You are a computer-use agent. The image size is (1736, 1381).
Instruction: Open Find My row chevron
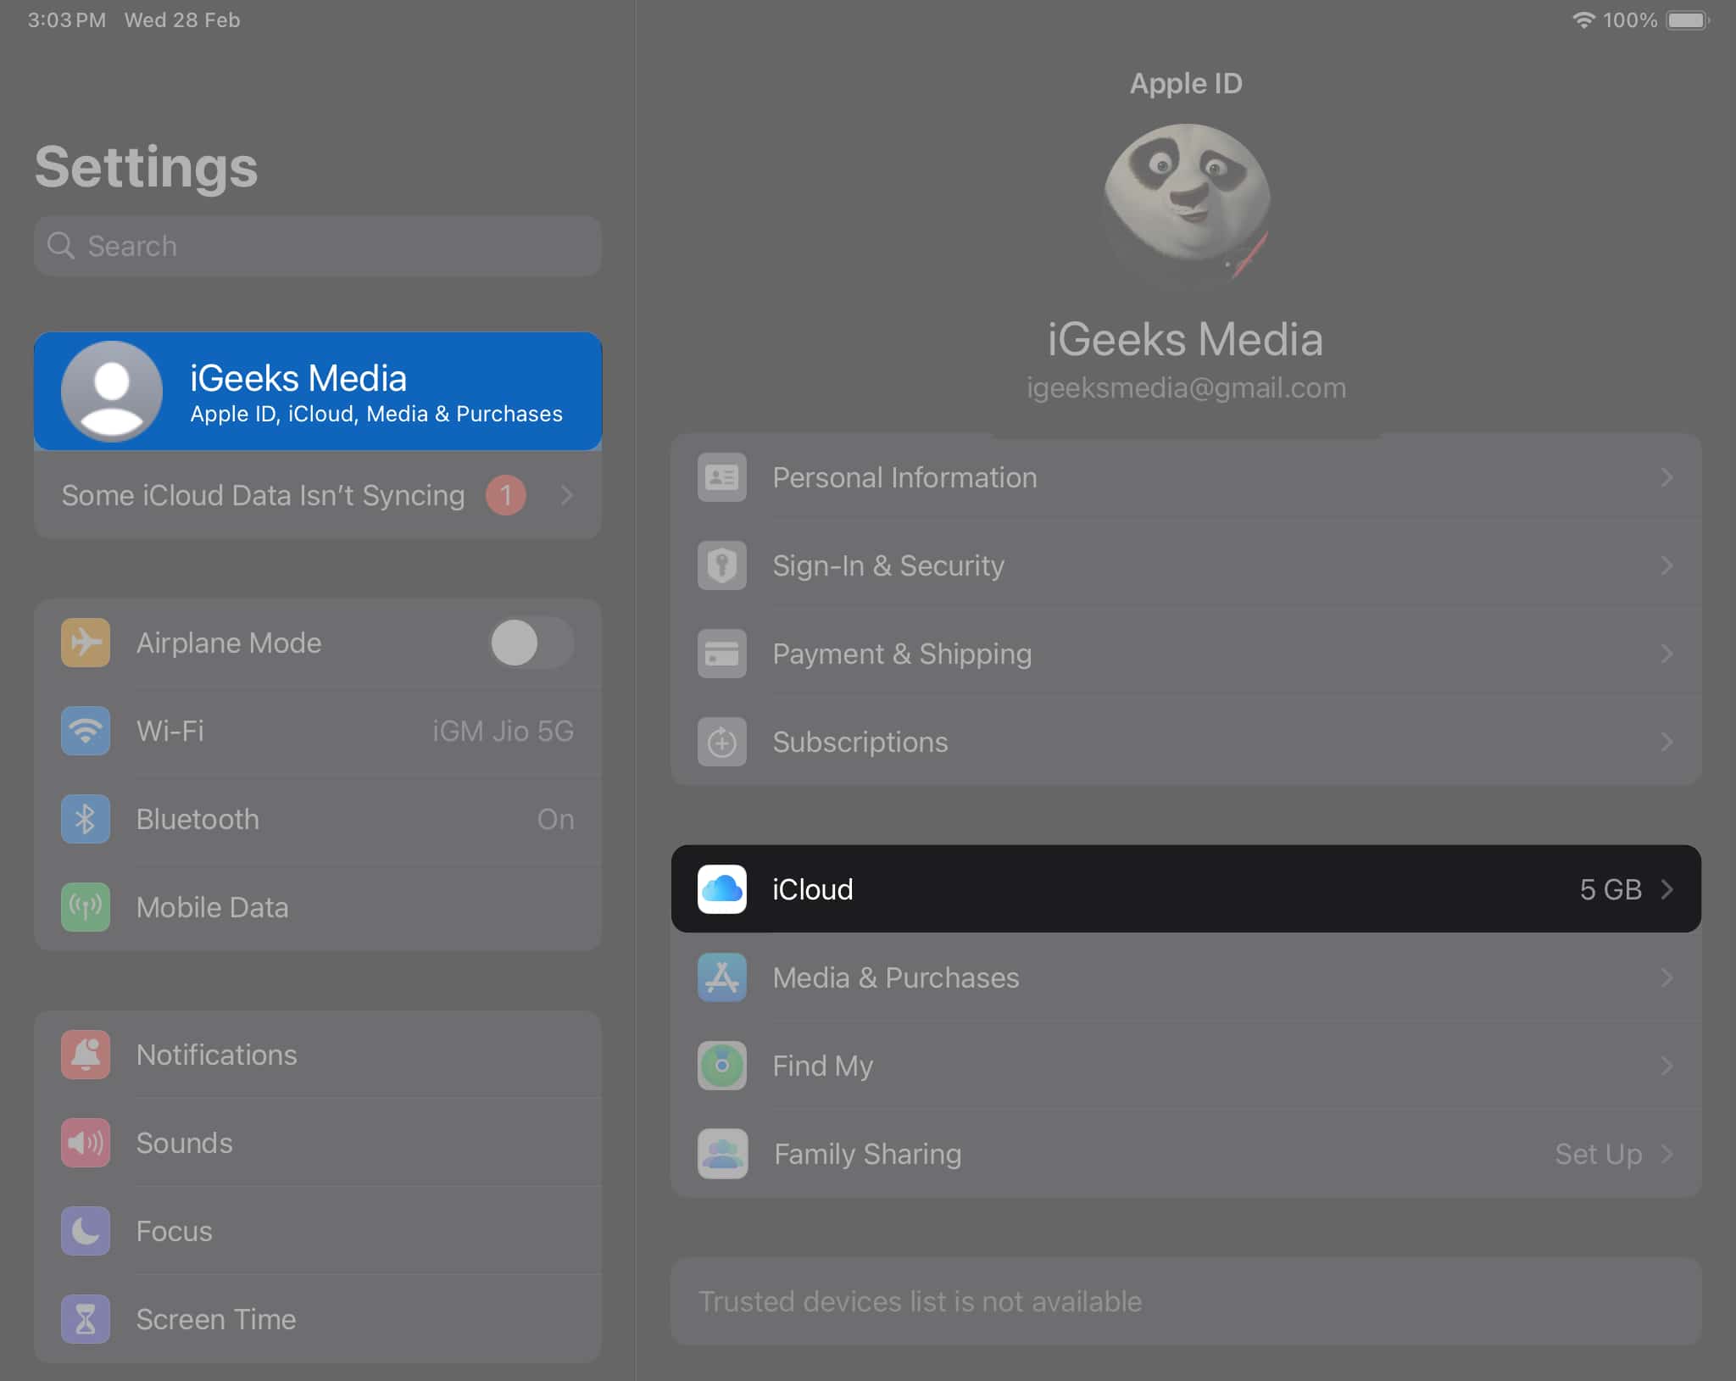(1666, 1066)
